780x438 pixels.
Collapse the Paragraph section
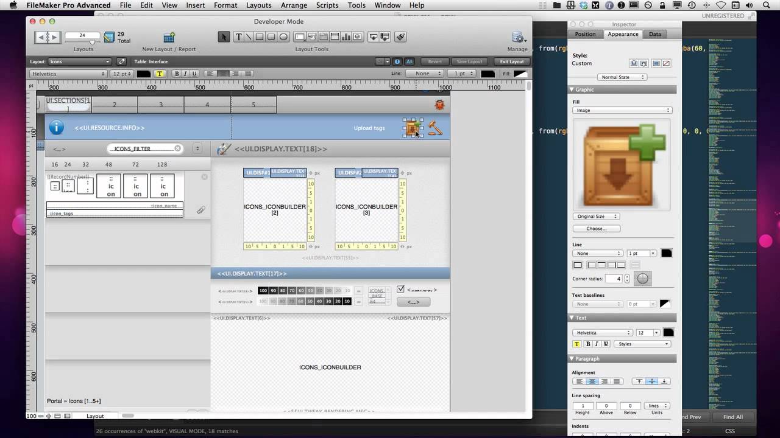(572, 358)
